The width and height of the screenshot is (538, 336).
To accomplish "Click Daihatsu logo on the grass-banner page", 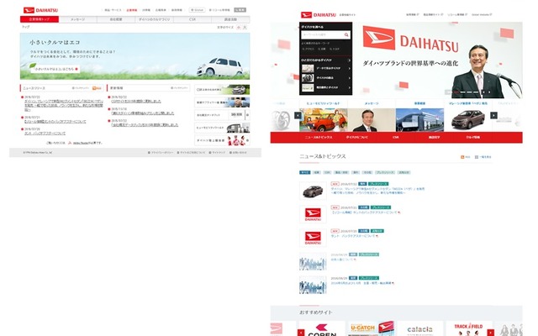I will pos(40,10).
